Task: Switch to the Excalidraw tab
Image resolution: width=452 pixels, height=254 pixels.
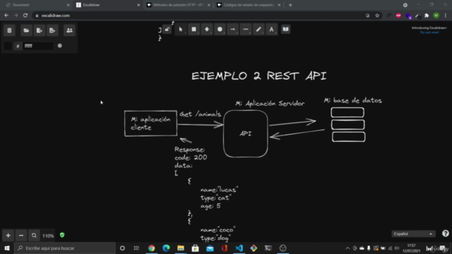Action: pos(107,5)
